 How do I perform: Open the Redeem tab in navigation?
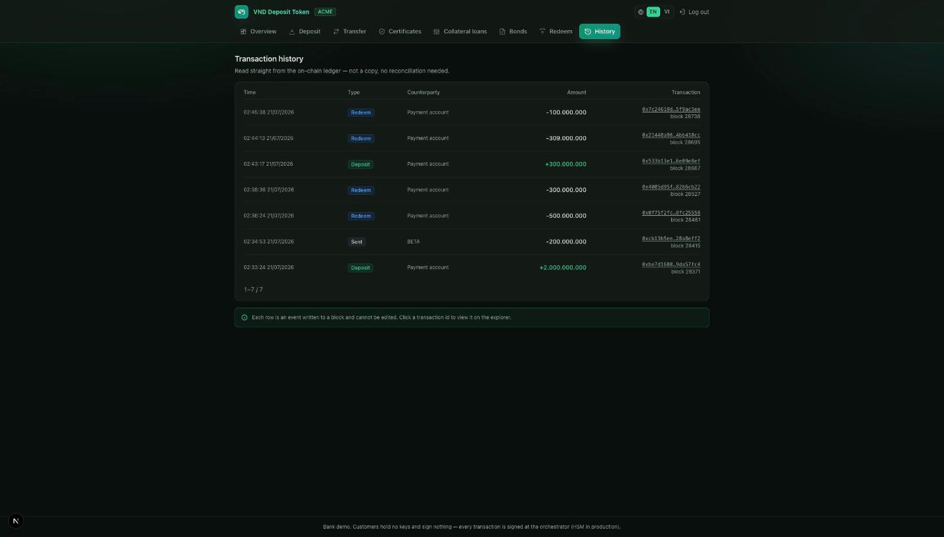555,31
